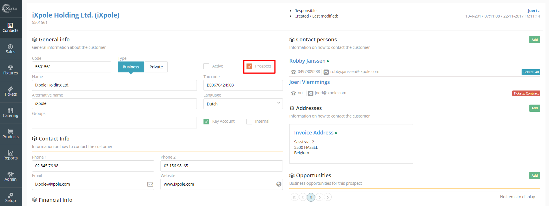
Task: Click the iXpole logo icon
Action: tap(10, 9)
